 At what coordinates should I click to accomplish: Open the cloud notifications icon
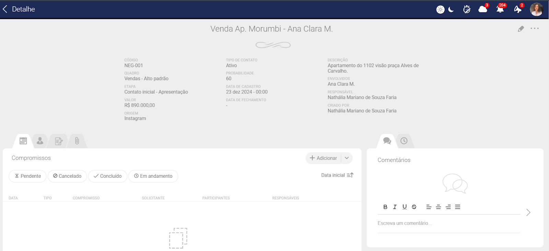click(x=483, y=9)
